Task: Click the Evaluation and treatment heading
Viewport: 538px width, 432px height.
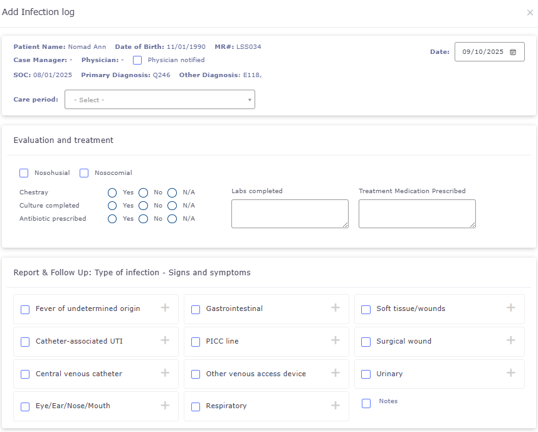Action: coord(63,140)
